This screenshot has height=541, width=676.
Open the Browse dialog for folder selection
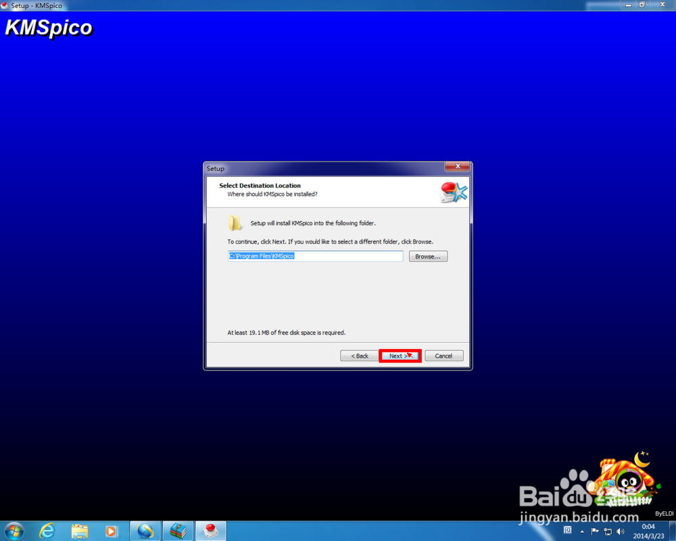tap(428, 256)
